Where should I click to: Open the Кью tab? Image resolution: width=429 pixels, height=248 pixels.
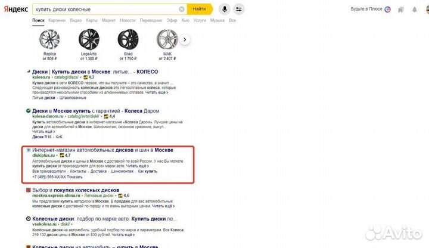pos(185,20)
